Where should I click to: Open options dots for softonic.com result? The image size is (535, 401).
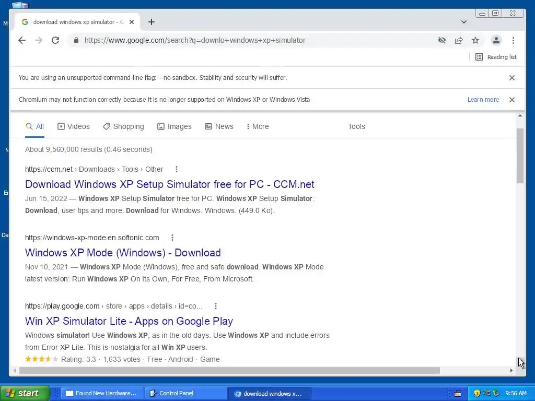172,238
